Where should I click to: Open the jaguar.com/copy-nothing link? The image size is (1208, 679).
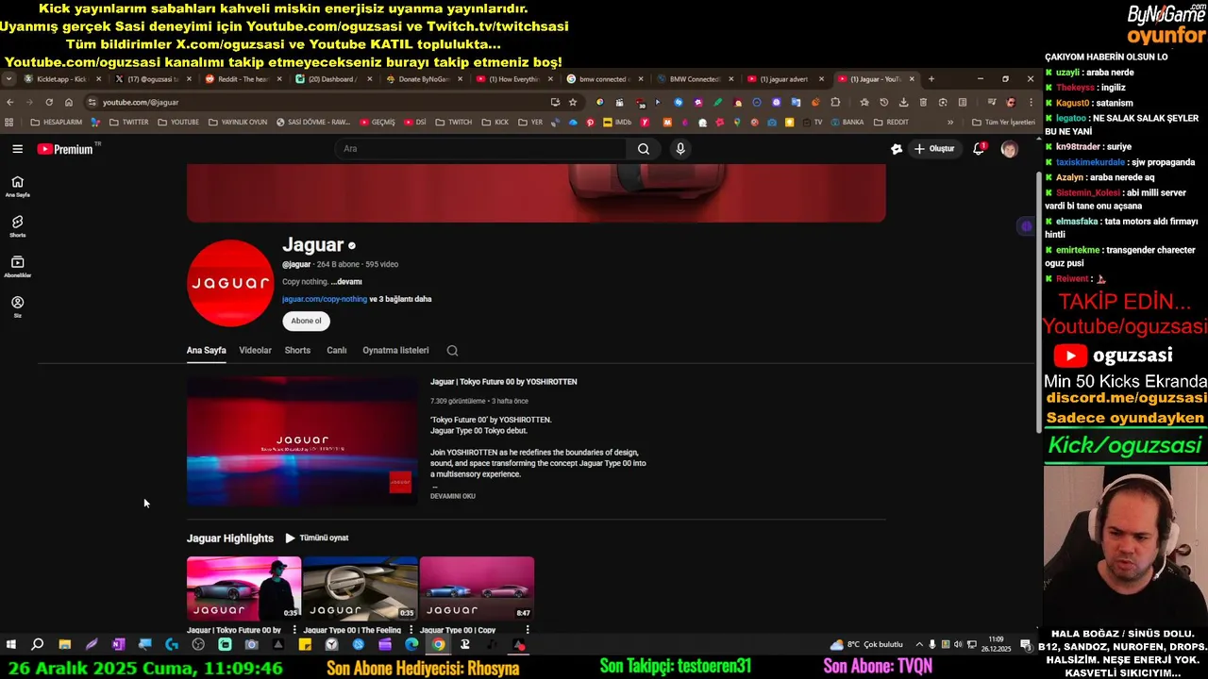325,299
